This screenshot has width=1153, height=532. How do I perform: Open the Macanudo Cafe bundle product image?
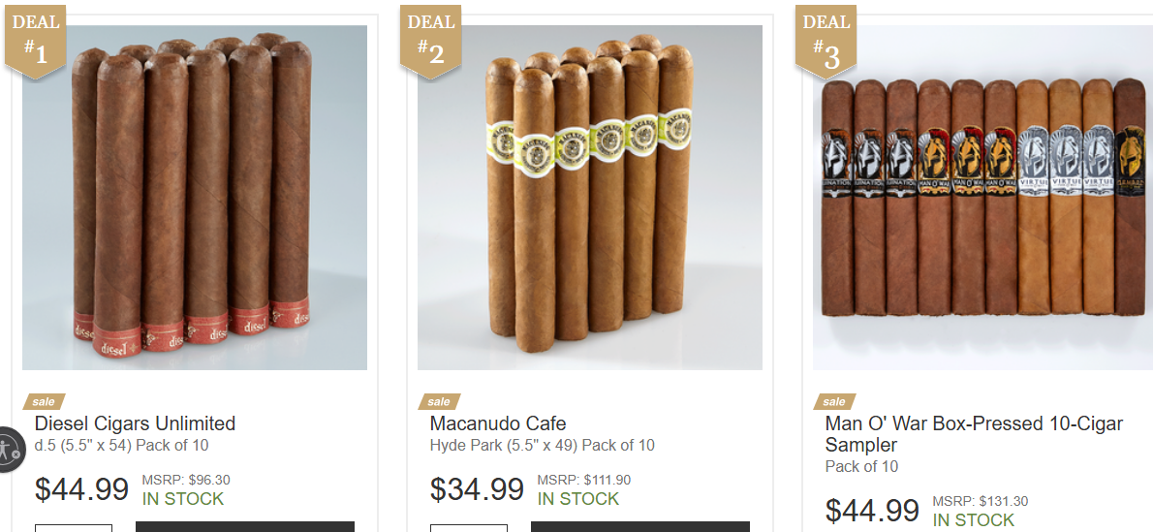590,198
